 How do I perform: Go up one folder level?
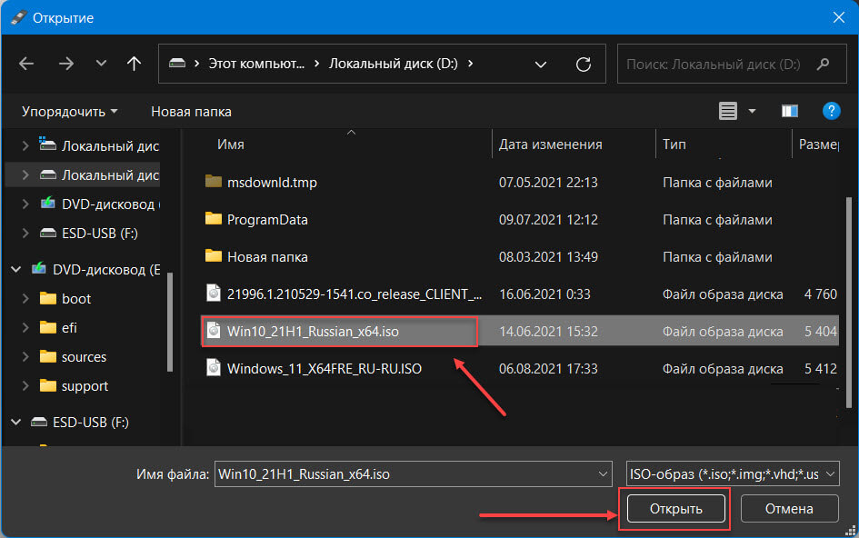[x=134, y=64]
